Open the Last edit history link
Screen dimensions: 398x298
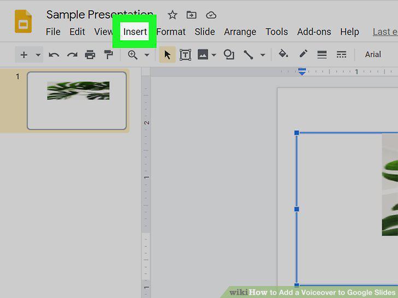pos(385,32)
